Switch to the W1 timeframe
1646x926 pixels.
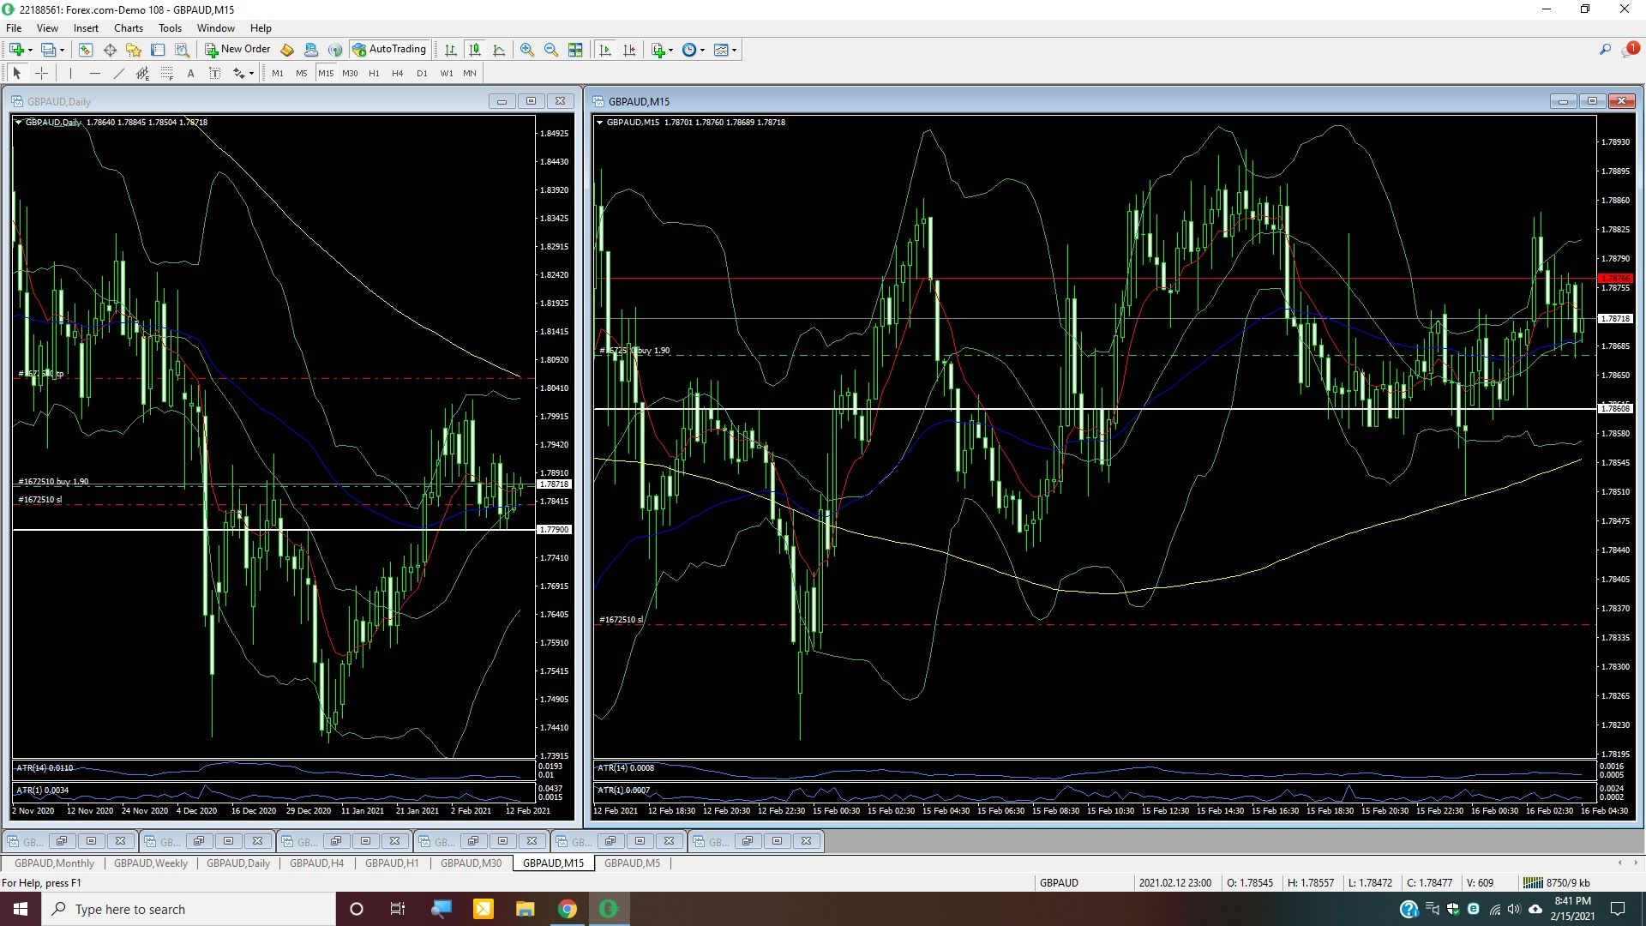point(447,73)
